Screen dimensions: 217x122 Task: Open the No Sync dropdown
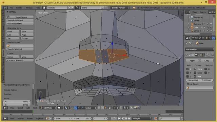[x=142, y=118]
